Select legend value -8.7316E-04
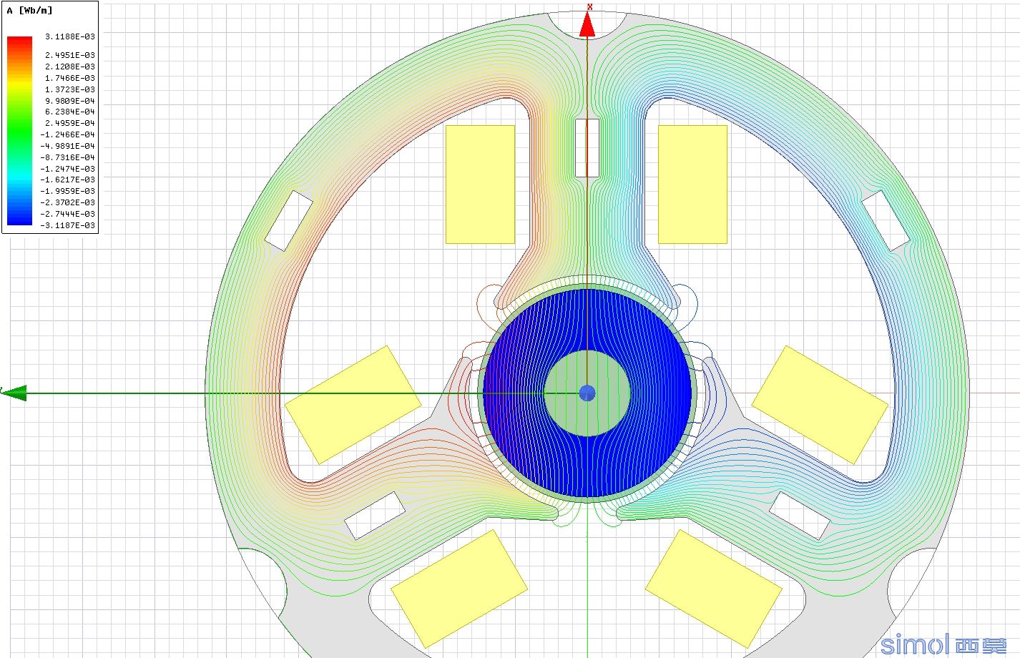The width and height of the screenshot is (1020, 658). pyautogui.click(x=68, y=157)
